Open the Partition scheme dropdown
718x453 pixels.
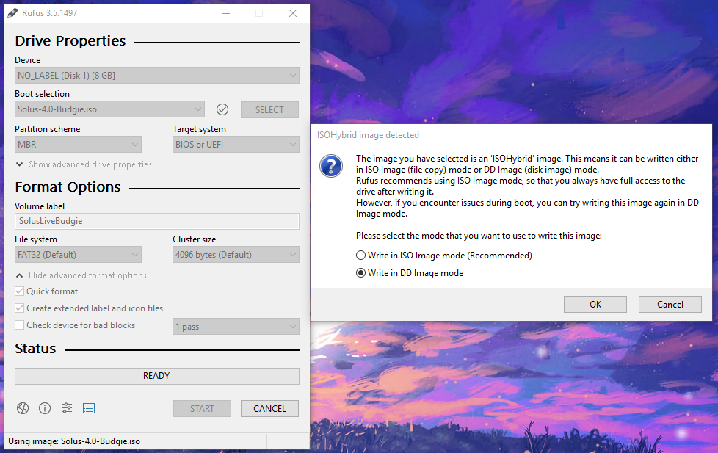coord(78,145)
